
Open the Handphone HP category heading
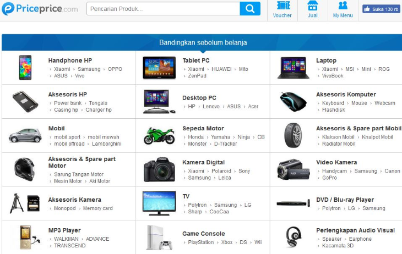[x=70, y=60]
